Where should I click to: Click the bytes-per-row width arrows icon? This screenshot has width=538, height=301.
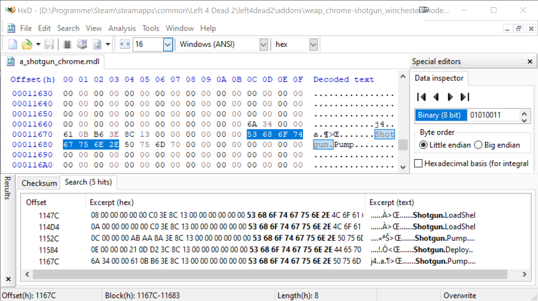[125, 44]
